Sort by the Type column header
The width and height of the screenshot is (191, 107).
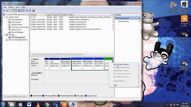coord(56,15)
